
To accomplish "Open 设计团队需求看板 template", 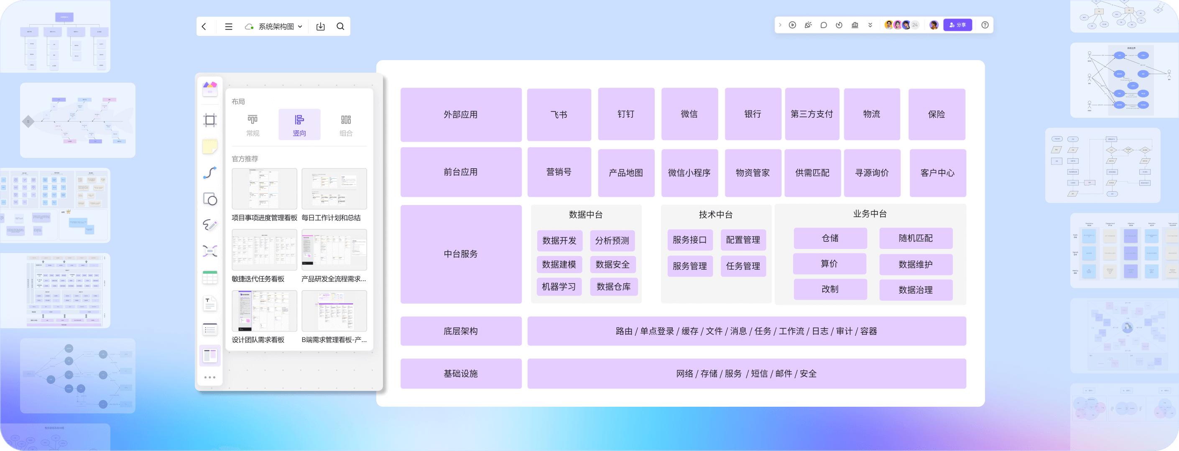I will click(x=265, y=317).
